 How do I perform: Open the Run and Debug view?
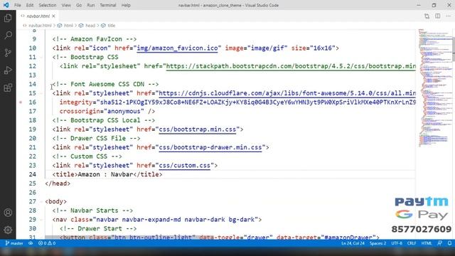pos(8,70)
